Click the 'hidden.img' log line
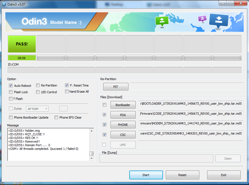 [24, 131]
